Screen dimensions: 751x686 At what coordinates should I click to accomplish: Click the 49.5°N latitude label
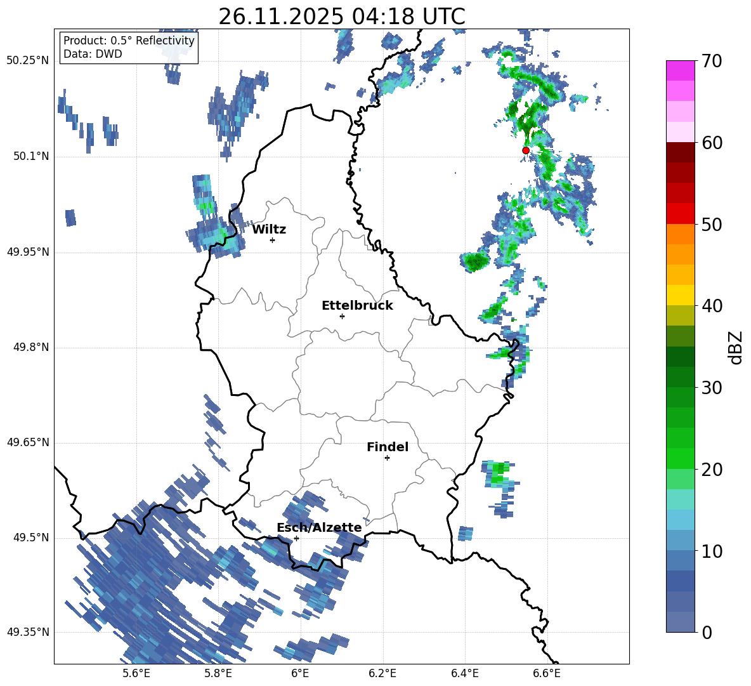(31, 538)
